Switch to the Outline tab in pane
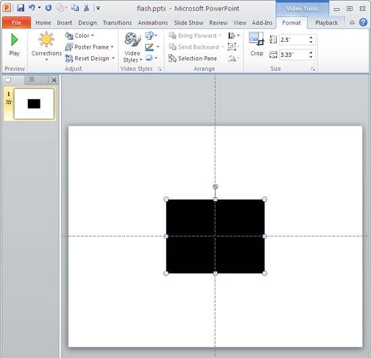This screenshot has width=371, height=358. 31,80
